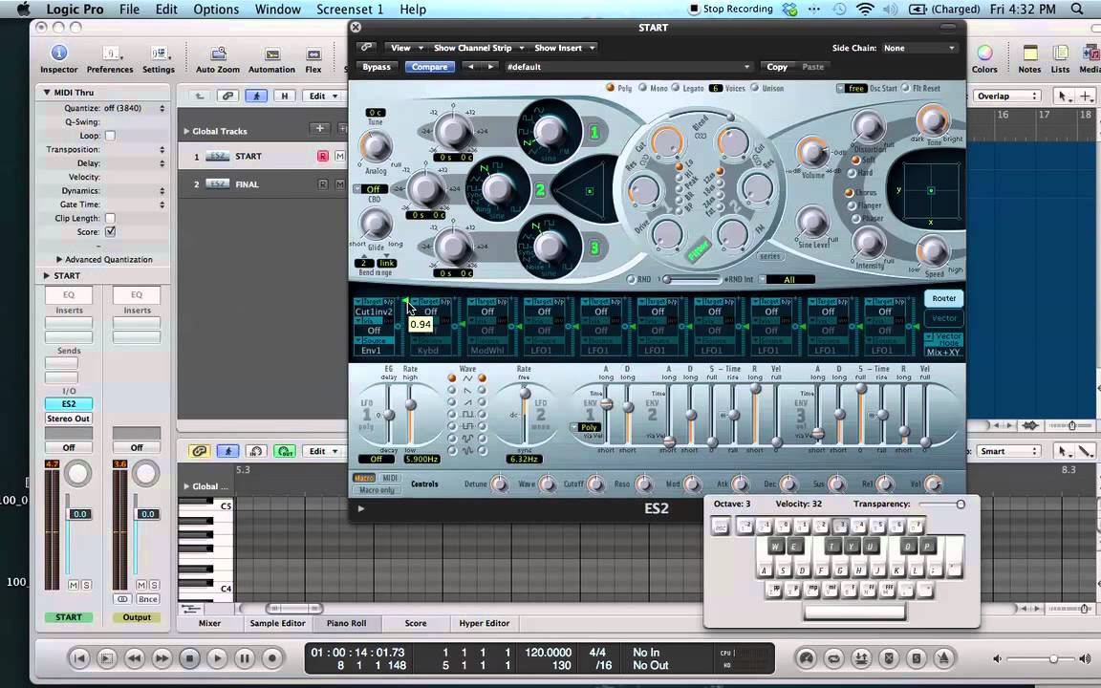Toggle the Clip Length checkbox
This screenshot has width=1101, height=688.
pyautogui.click(x=110, y=218)
